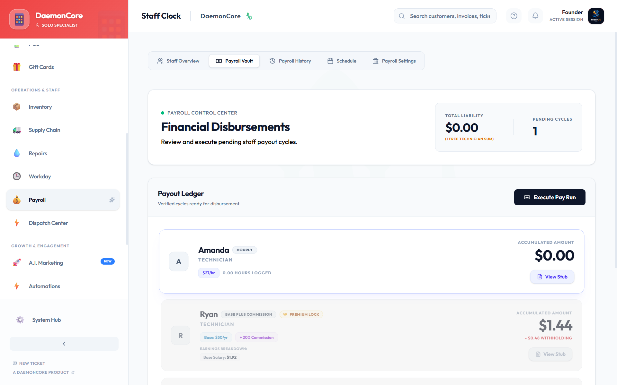The height and width of the screenshot is (385, 617).
Task: View Amanda's pay stub
Action: coord(552,277)
